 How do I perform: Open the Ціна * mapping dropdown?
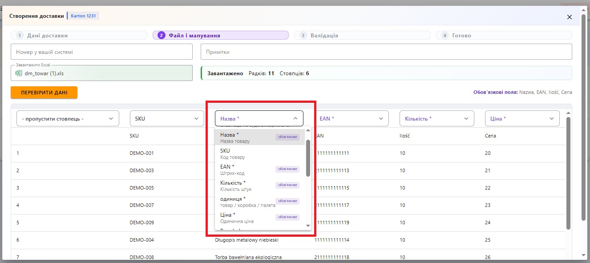[x=522, y=118]
